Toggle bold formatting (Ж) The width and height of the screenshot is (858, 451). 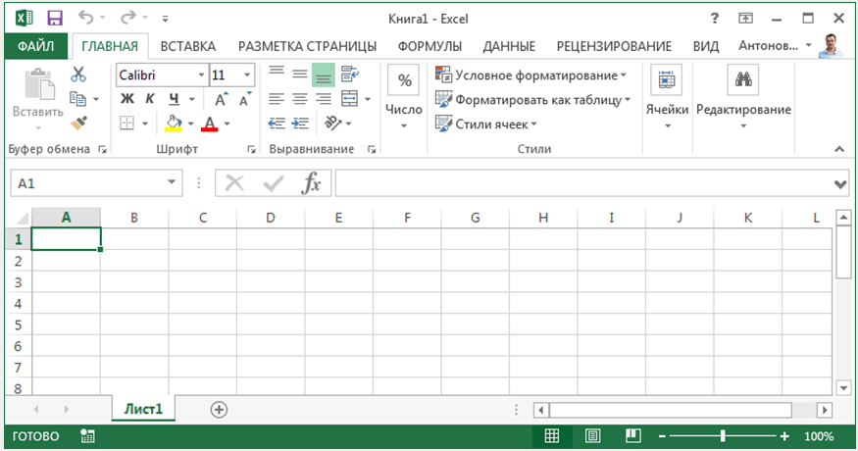point(126,99)
